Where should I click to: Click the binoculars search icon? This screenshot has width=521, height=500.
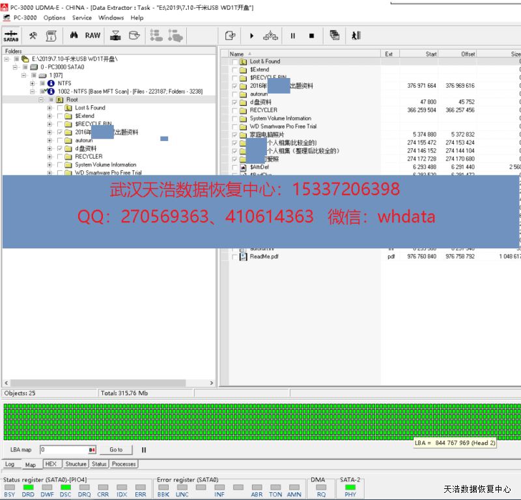(x=74, y=35)
